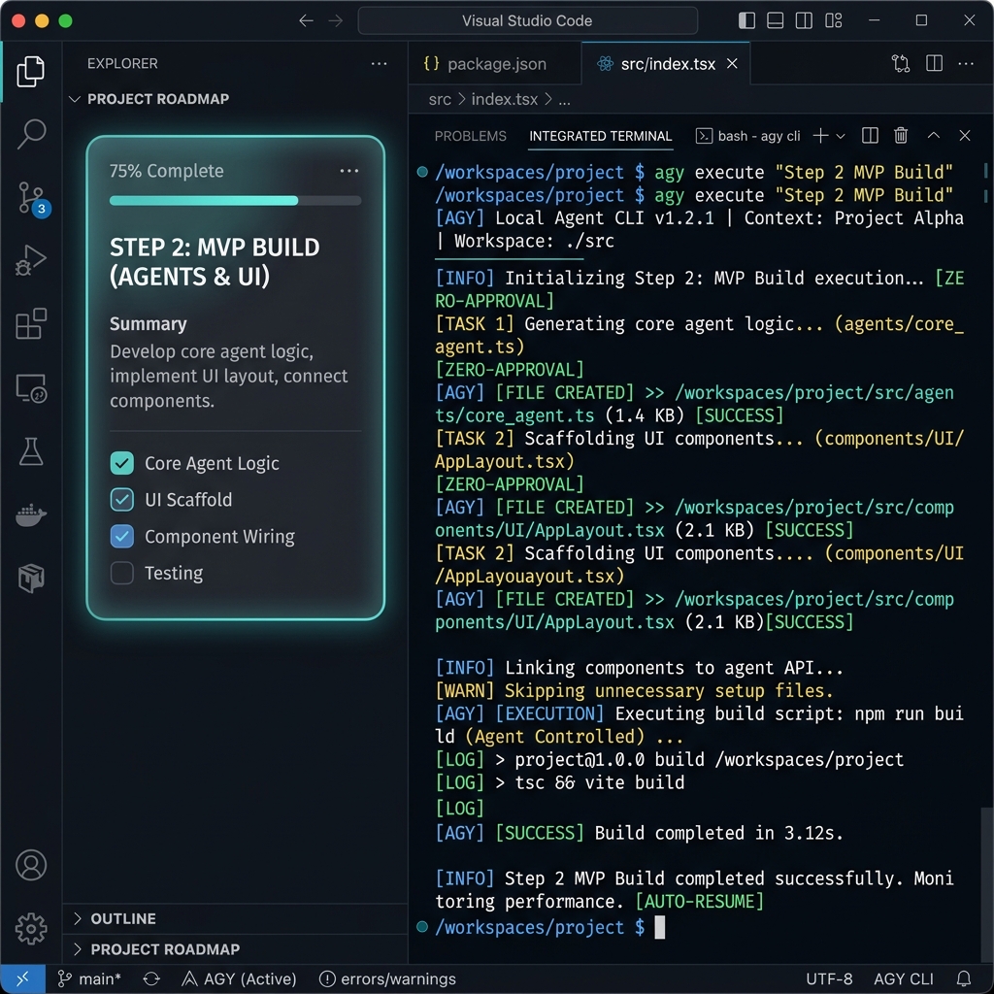This screenshot has width=994, height=994.
Task: Close the terminal panel
Action: point(964,136)
